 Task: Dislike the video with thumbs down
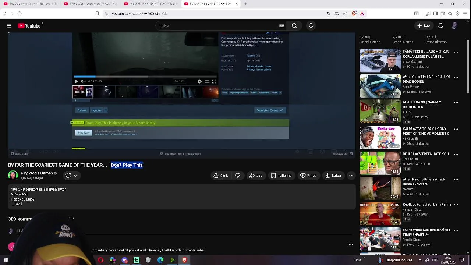(238, 176)
